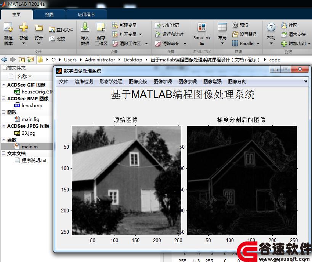
Task: Click 社区 (Community) icon
Action: click(x=284, y=25)
